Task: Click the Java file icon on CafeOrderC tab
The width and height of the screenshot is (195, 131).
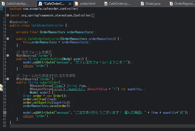Action: [x=40, y=4]
